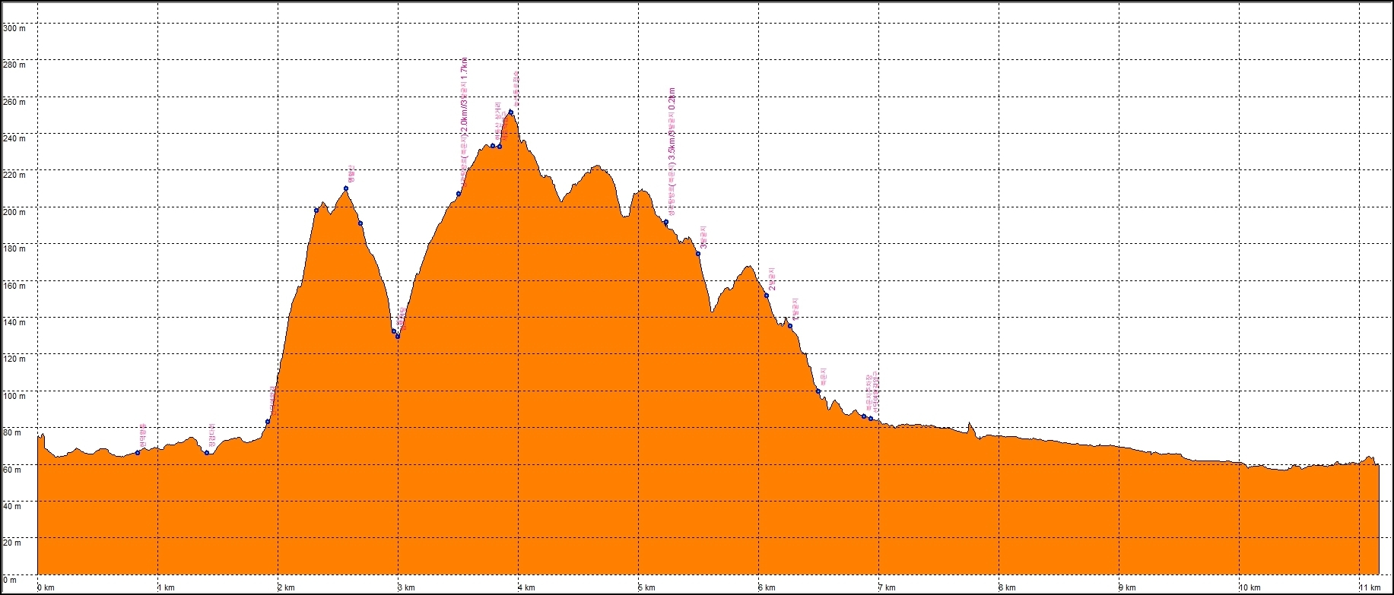The width and height of the screenshot is (1394, 595).
Task: Click the '220 m' elevation axis label
Action: coord(14,175)
